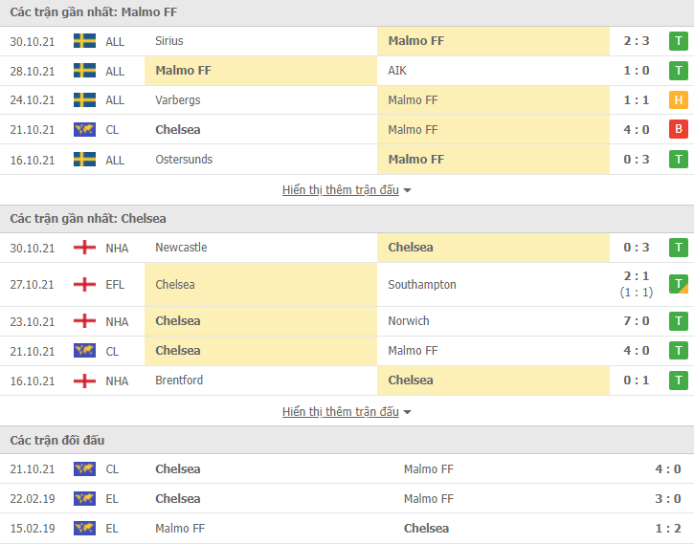Expand more matches under Malmo FF section
The width and height of the screenshot is (694, 544).
click(341, 190)
